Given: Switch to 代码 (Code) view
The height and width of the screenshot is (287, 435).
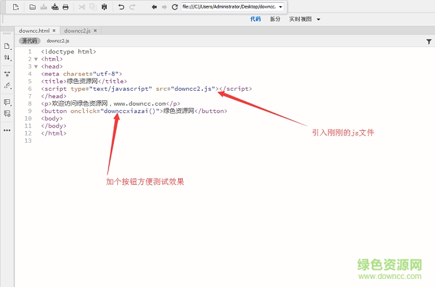Looking at the screenshot, I should coord(255,19).
